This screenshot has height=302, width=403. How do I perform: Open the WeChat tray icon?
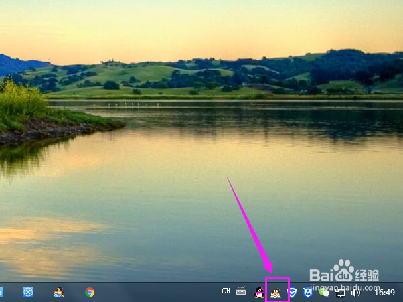[324, 292]
